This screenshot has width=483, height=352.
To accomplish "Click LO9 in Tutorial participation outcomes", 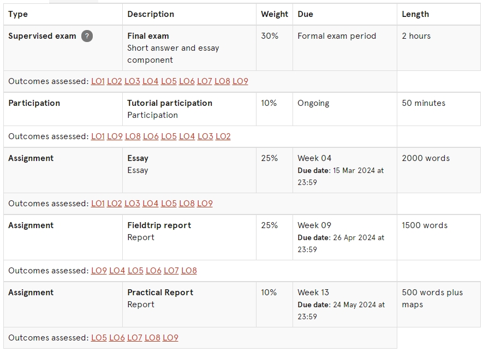I will [115, 136].
